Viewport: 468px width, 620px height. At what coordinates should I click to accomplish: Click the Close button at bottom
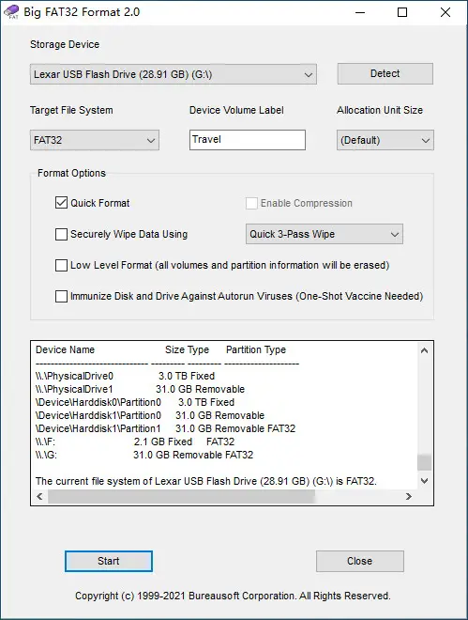(360, 561)
